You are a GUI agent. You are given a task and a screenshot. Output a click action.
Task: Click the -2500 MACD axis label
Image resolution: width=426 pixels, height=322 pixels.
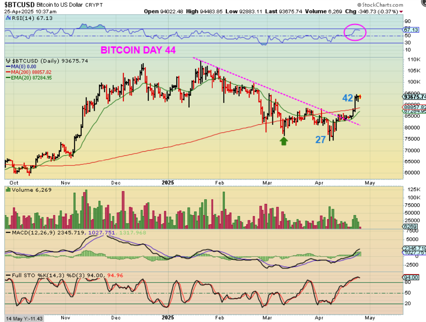[x=412, y=265]
